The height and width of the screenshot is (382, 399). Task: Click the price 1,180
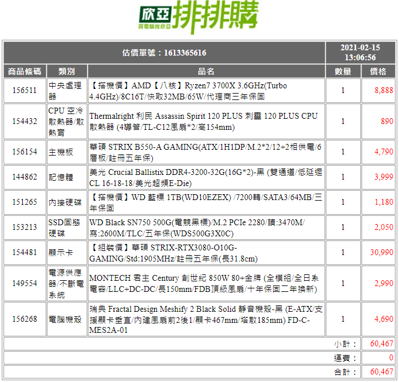(x=384, y=202)
